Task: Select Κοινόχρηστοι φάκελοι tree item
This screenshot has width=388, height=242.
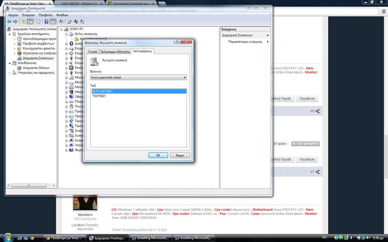Action: coord(39,48)
